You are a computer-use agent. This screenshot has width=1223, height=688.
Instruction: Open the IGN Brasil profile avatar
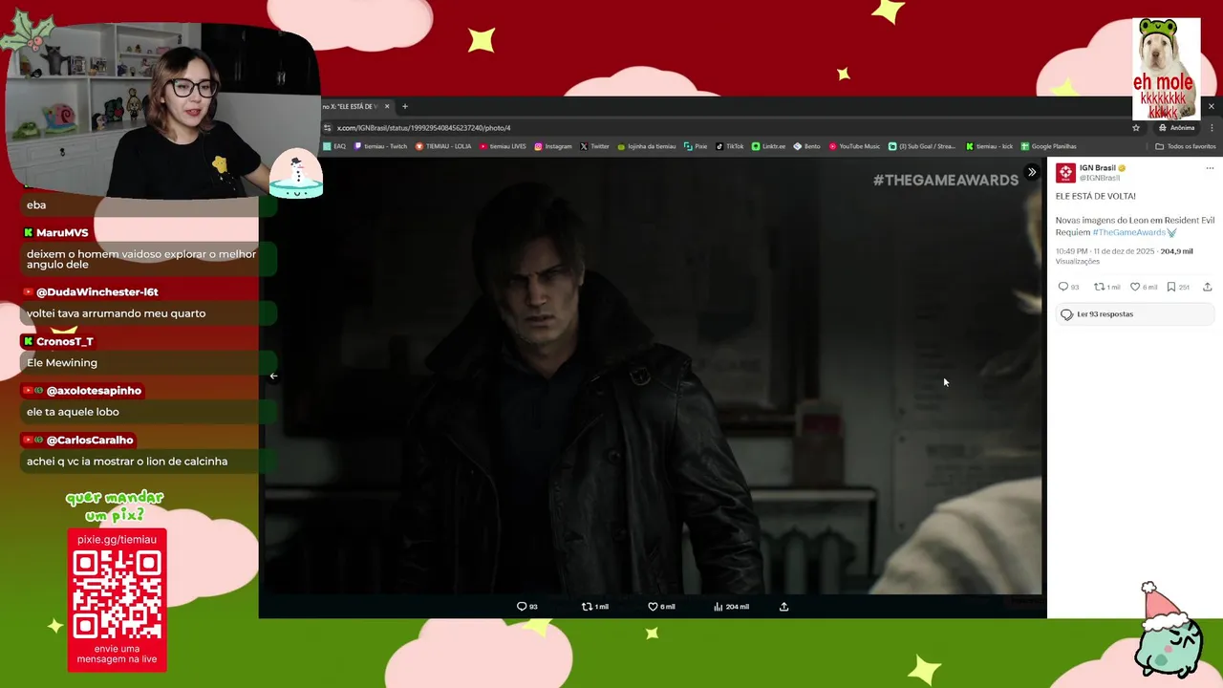click(x=1065, y=173)
